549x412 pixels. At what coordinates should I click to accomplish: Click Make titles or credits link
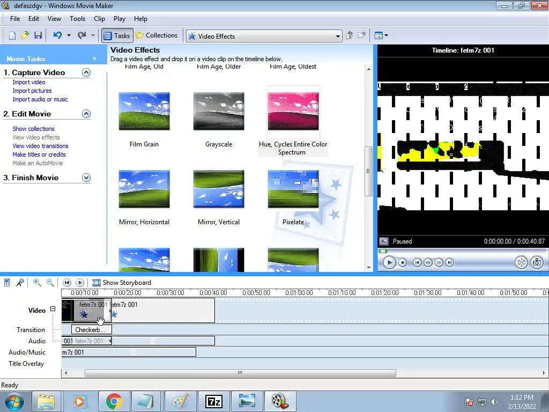[39, 154]
